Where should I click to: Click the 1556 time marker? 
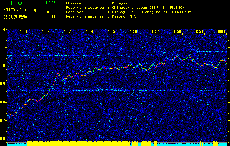pyautogui.click(x=133, y=32)
